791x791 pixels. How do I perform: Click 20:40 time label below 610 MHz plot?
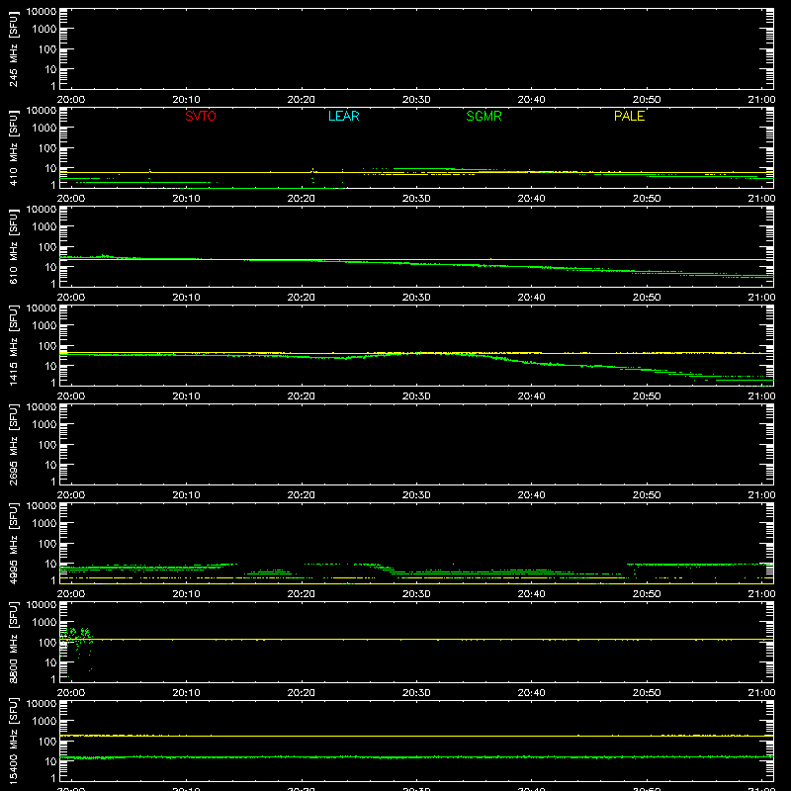(x=531, y=298)
